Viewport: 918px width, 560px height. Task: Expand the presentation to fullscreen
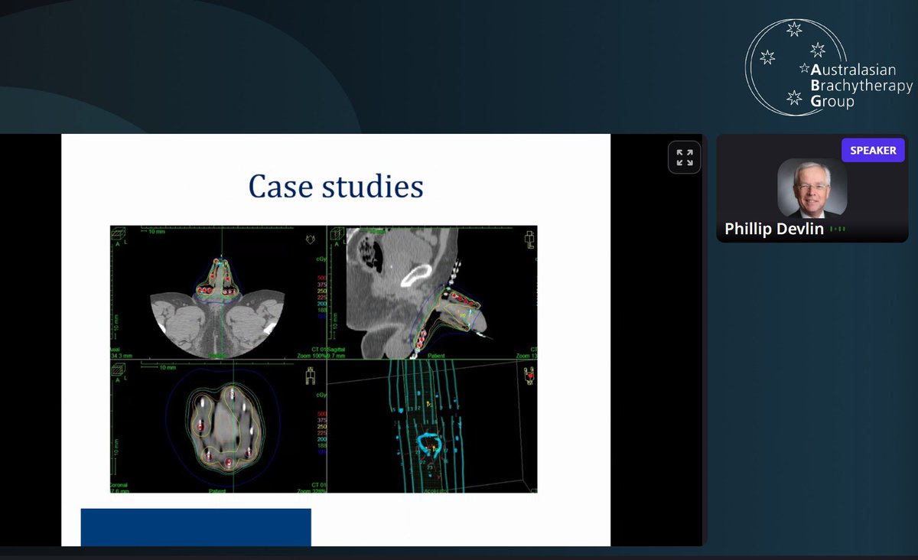(685, 158)
